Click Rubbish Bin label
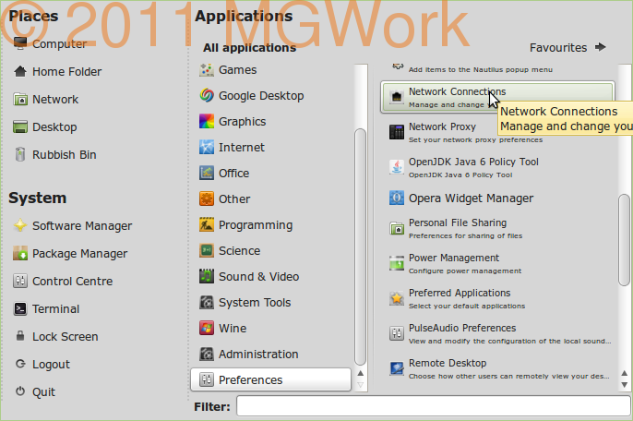The image size is (633, 421). 65,154
